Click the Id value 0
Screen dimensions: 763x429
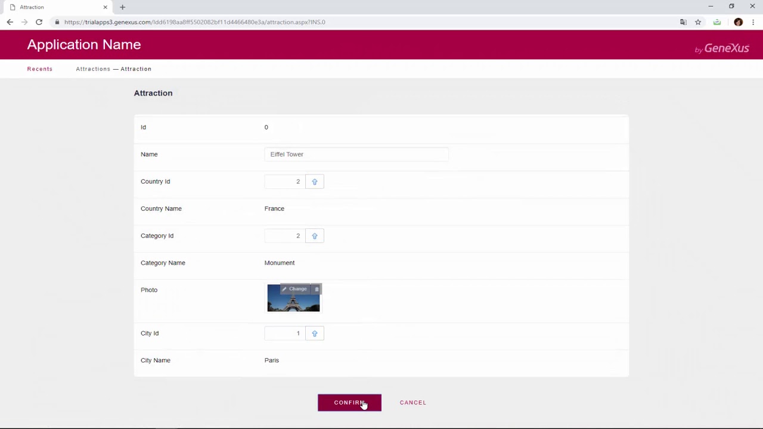(266, 128)
